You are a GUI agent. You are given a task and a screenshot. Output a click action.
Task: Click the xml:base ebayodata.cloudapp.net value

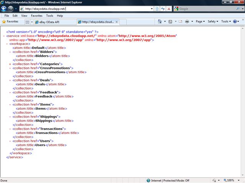point(66,36)
